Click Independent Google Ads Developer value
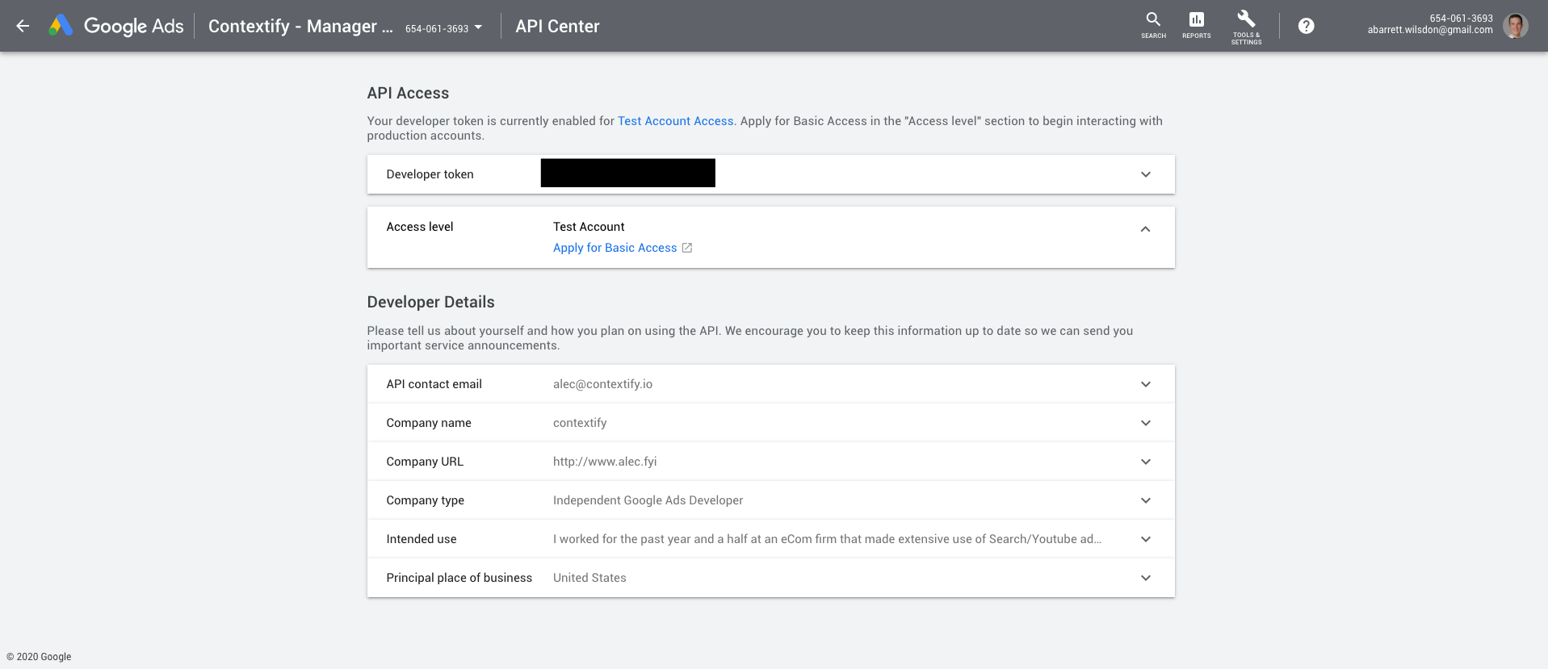This screenshot has width=1548, height=669. [648, 500]
